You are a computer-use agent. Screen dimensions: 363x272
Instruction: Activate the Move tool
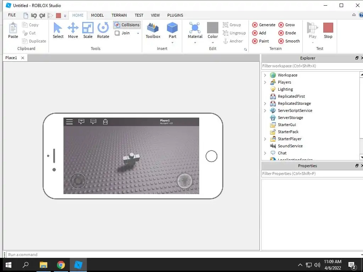pyautogui.click(x=73, y=30)
